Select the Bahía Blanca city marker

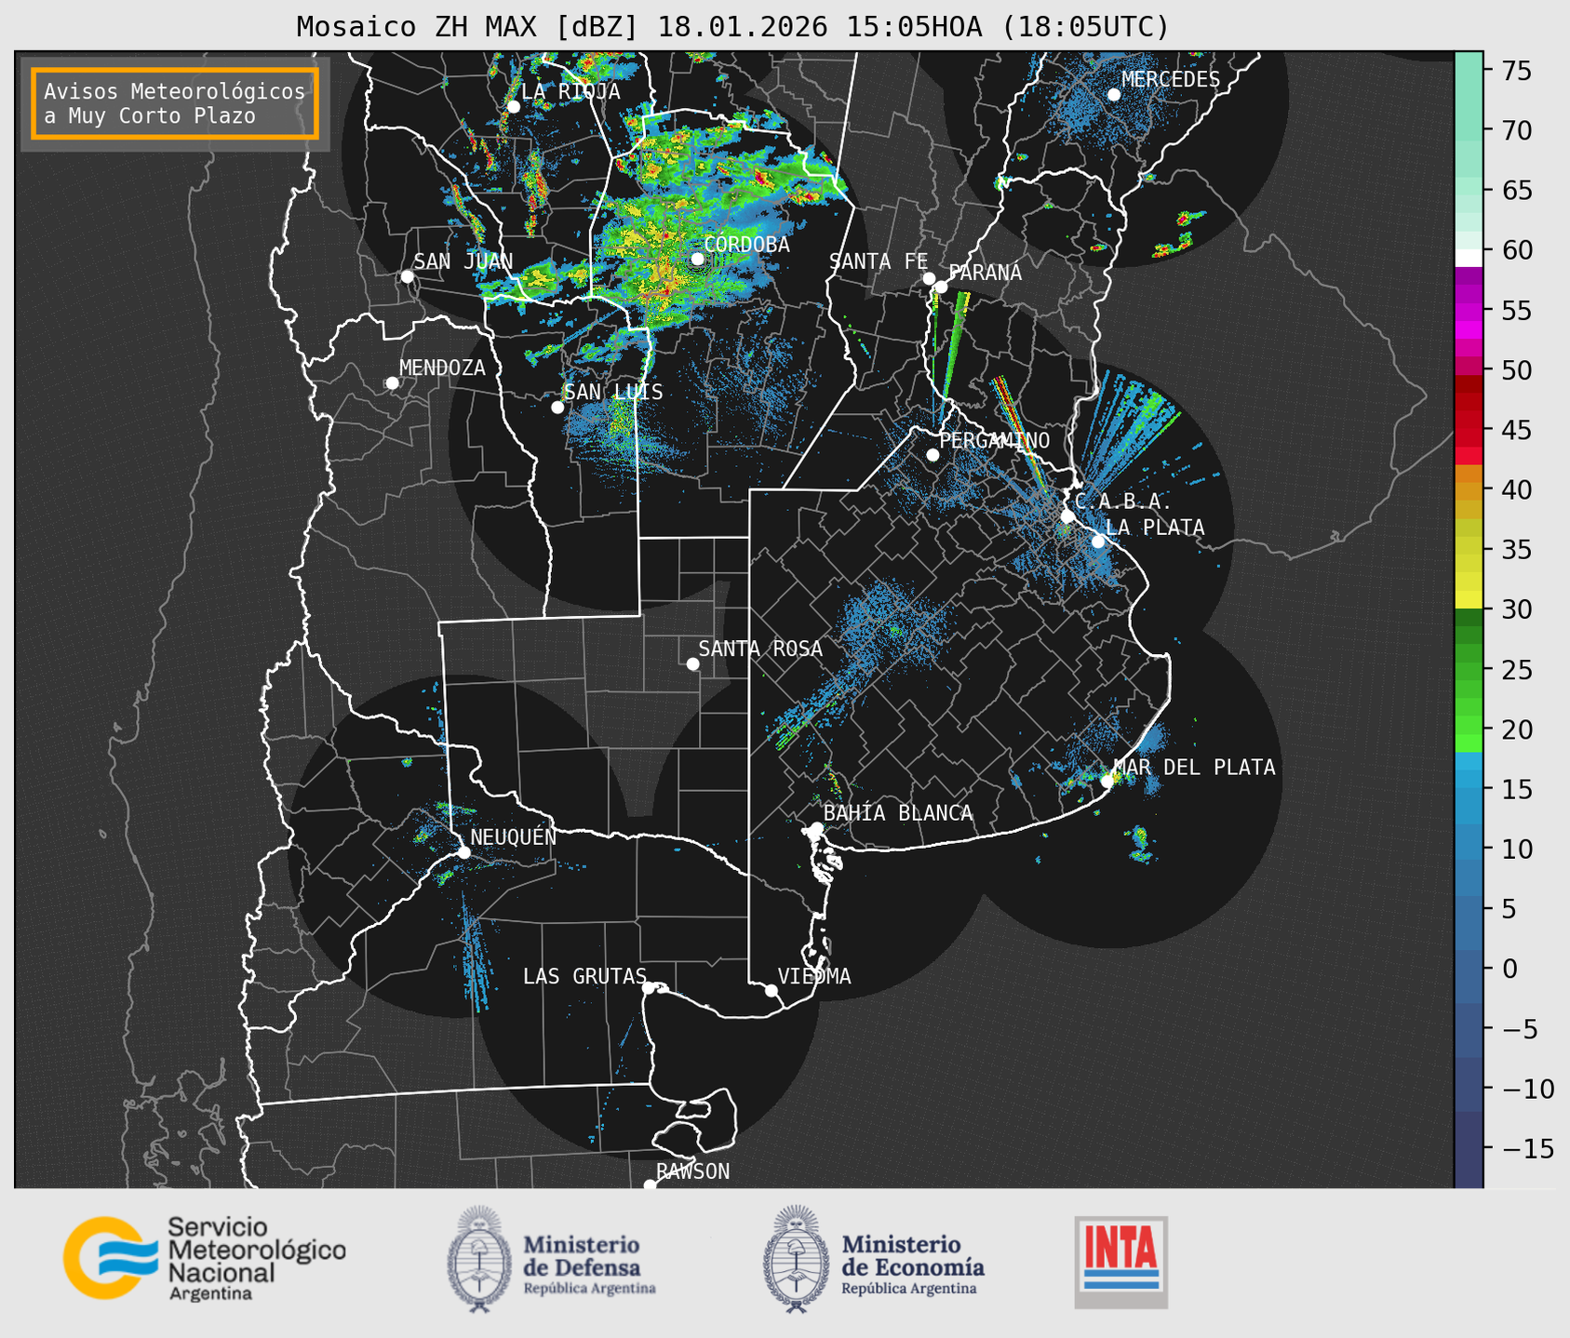tap(816, 828)
